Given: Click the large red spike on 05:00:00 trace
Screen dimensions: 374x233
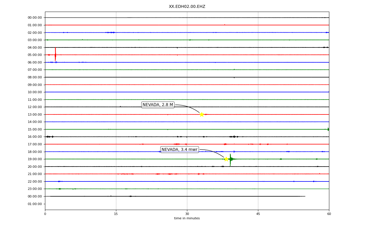Looking at the screenshot, I should pyautogui.click(x=55, y=54).
